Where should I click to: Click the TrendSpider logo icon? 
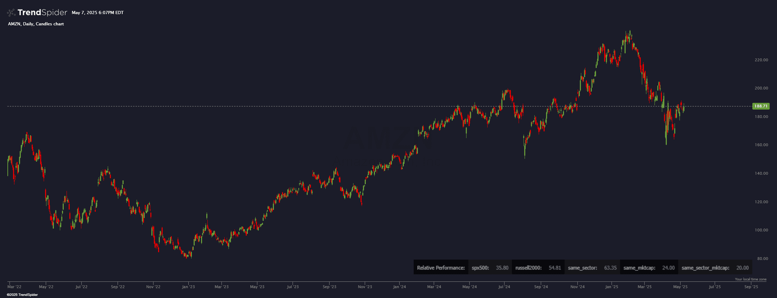[11, 13]
